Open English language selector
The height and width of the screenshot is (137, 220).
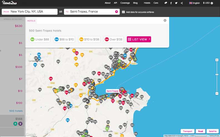click(x=194, y=3)
